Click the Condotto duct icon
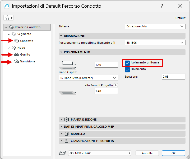This screenshot has height=159, width=190. [17, 41]
